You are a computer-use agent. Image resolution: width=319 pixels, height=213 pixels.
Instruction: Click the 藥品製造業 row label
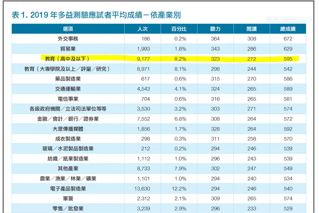[68, 79]
